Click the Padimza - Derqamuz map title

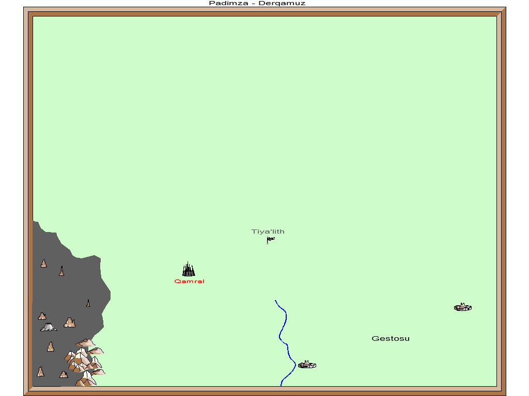pyautogui.click(x=257, y=4)
